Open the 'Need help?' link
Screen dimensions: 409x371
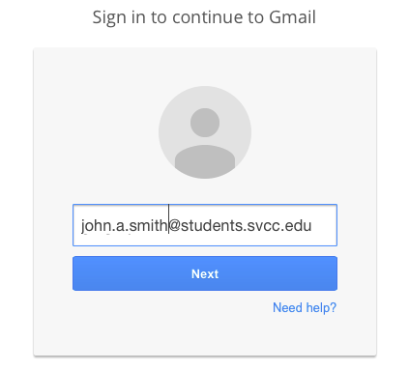[305, 307]
